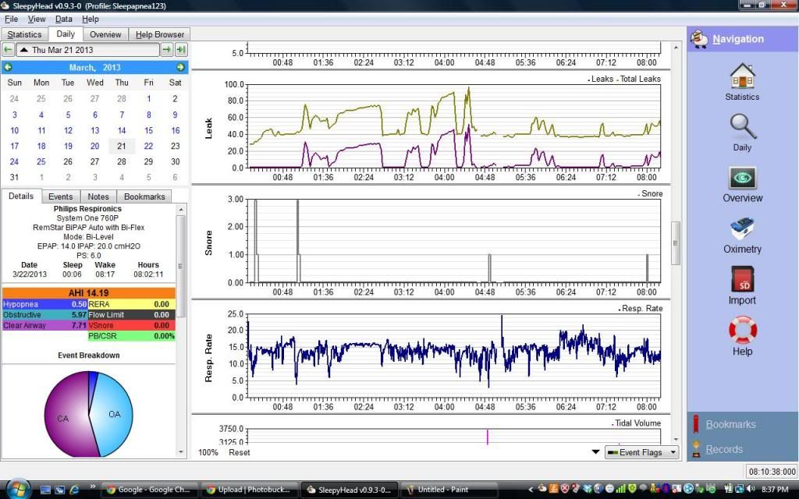Open the Notes tab

point(98,196)
